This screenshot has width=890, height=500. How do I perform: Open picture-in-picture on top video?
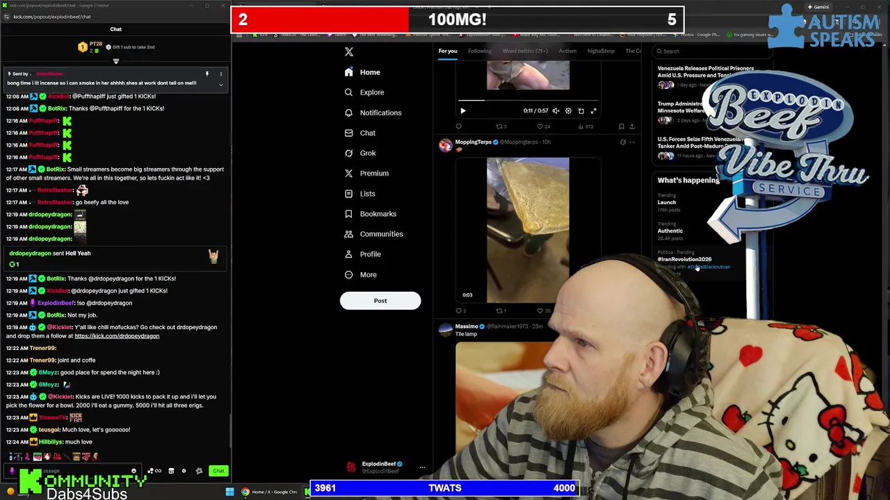pos(581,110)
